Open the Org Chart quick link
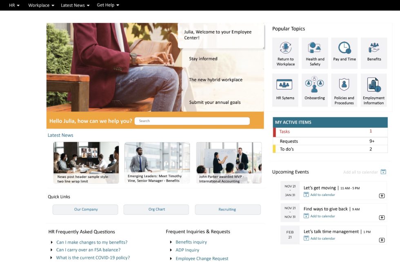 point(156,210)
